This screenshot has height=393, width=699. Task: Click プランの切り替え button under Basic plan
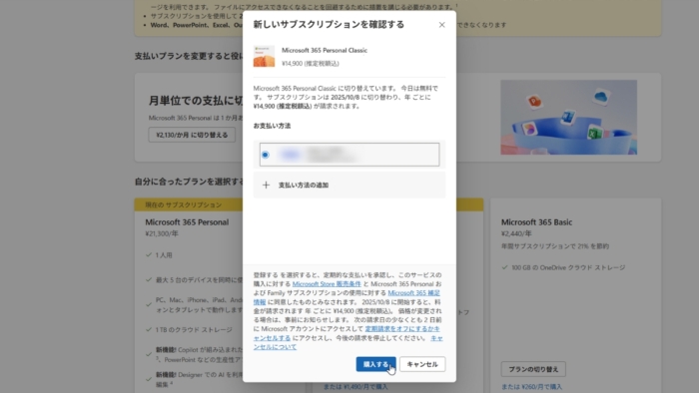tap(533, 369)
